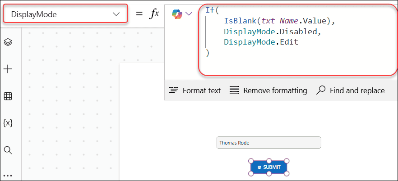
Task: Open the DisplayMode property dropdown
Action: pyautogui.click(x=65, y=14)
